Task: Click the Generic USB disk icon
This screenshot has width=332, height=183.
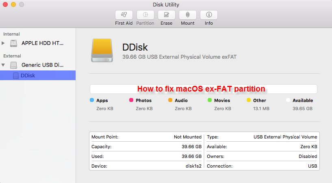Action: coord(13,65)
